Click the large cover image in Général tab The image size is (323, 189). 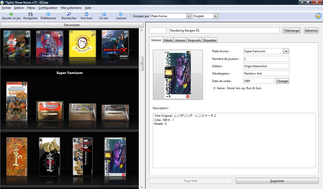pyautogui.click(x=178, y=75)
